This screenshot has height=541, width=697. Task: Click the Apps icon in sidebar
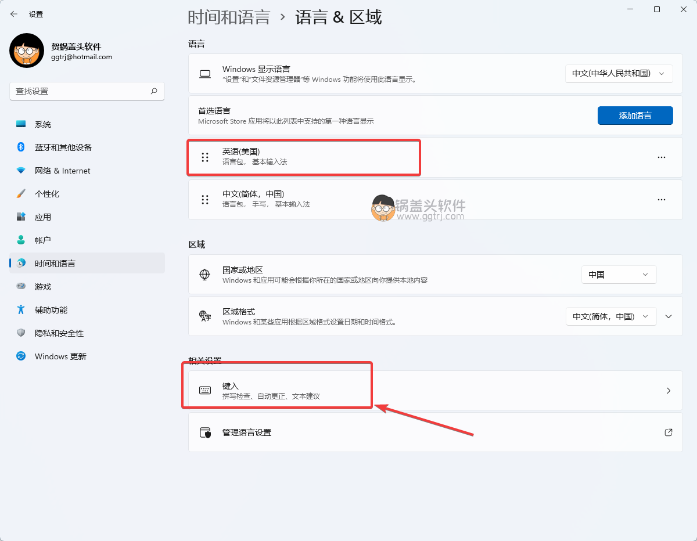[x=21, y=217]
